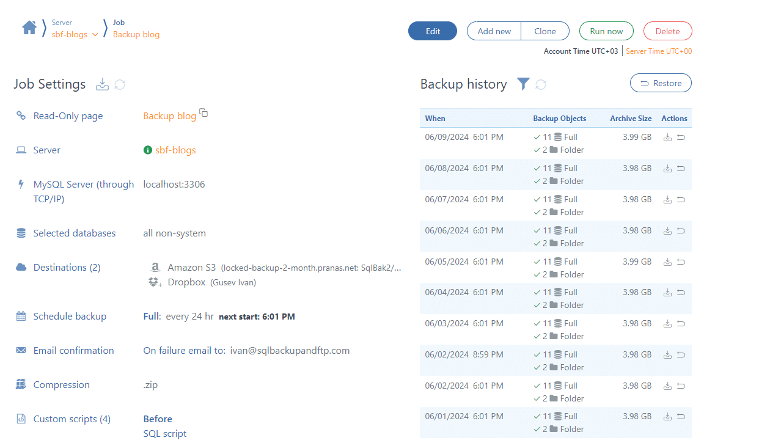Open the Backup blog read-only page link
Screen dimensions: 770x443
[x=168, y=115]
